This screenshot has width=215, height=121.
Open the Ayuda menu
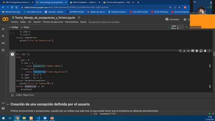(83, 22)
